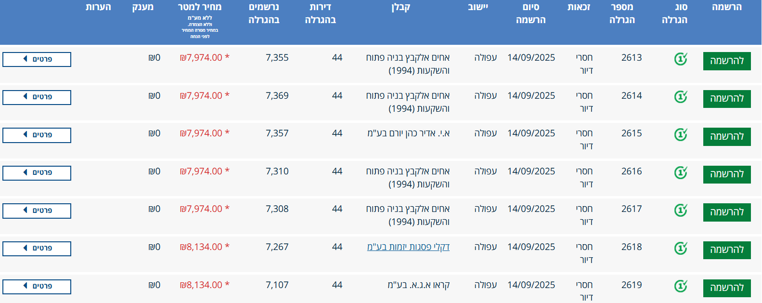
Task: Open the דקלי פסגות יזמות בע"מ contractor link
Action: pyautogui.click(x=408, y=247)
